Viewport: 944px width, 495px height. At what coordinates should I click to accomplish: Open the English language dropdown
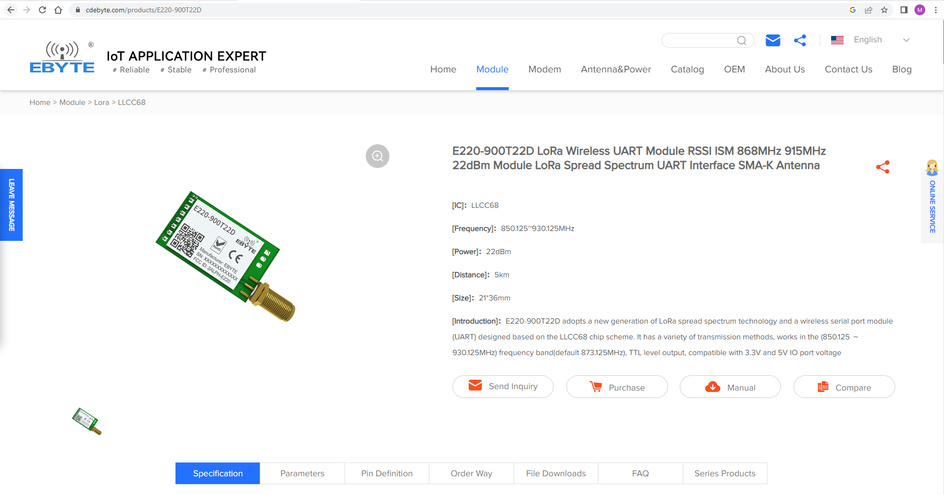(870, 40)
